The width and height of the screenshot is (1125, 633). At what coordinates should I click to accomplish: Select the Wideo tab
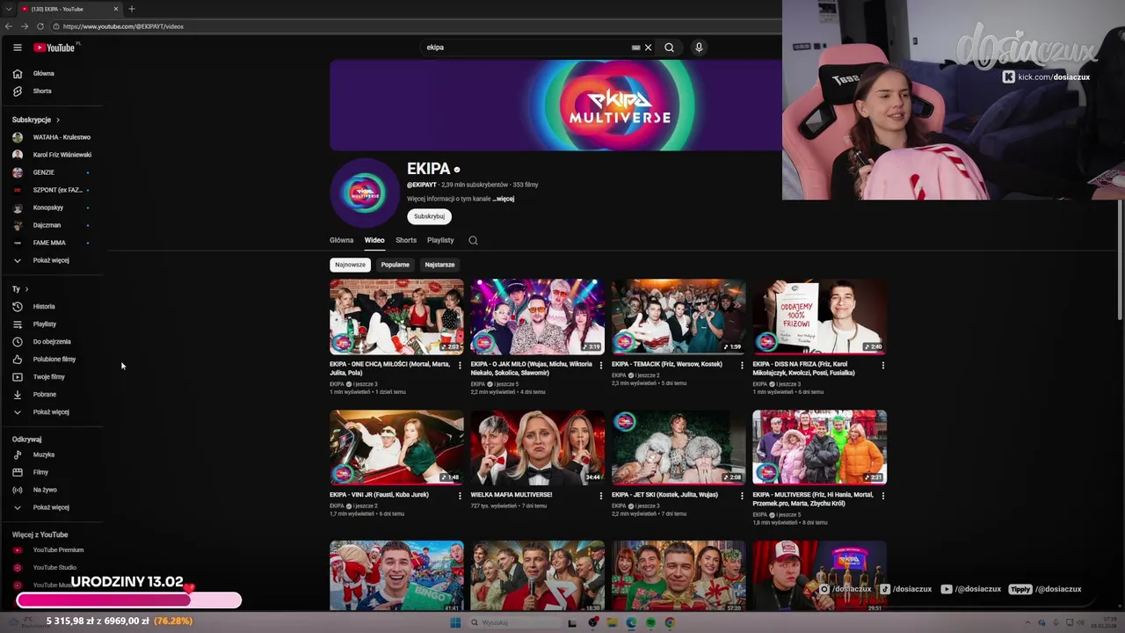coord(374,240)
